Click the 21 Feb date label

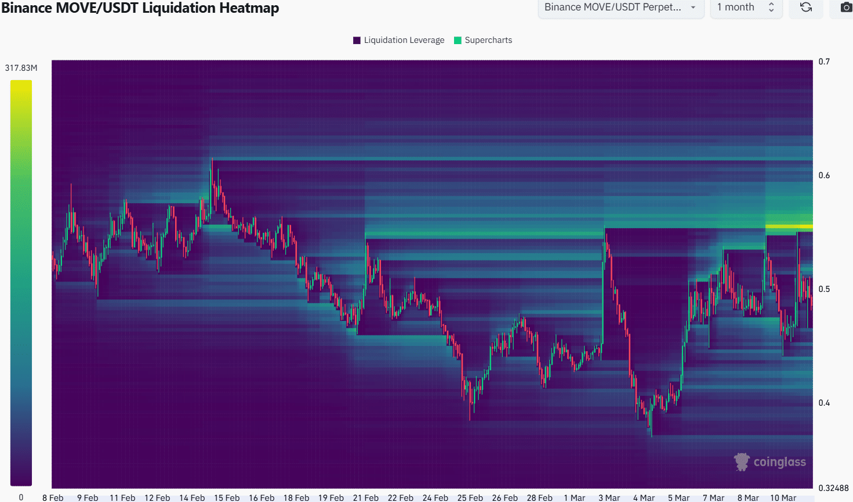[366, 497]
